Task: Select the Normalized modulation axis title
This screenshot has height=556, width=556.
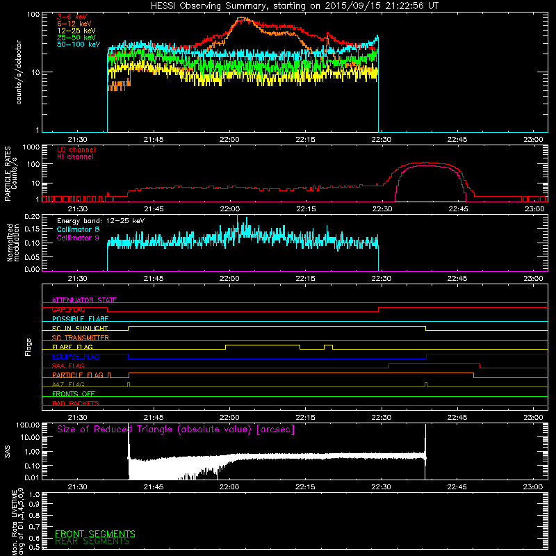Action: pos(13,243)
